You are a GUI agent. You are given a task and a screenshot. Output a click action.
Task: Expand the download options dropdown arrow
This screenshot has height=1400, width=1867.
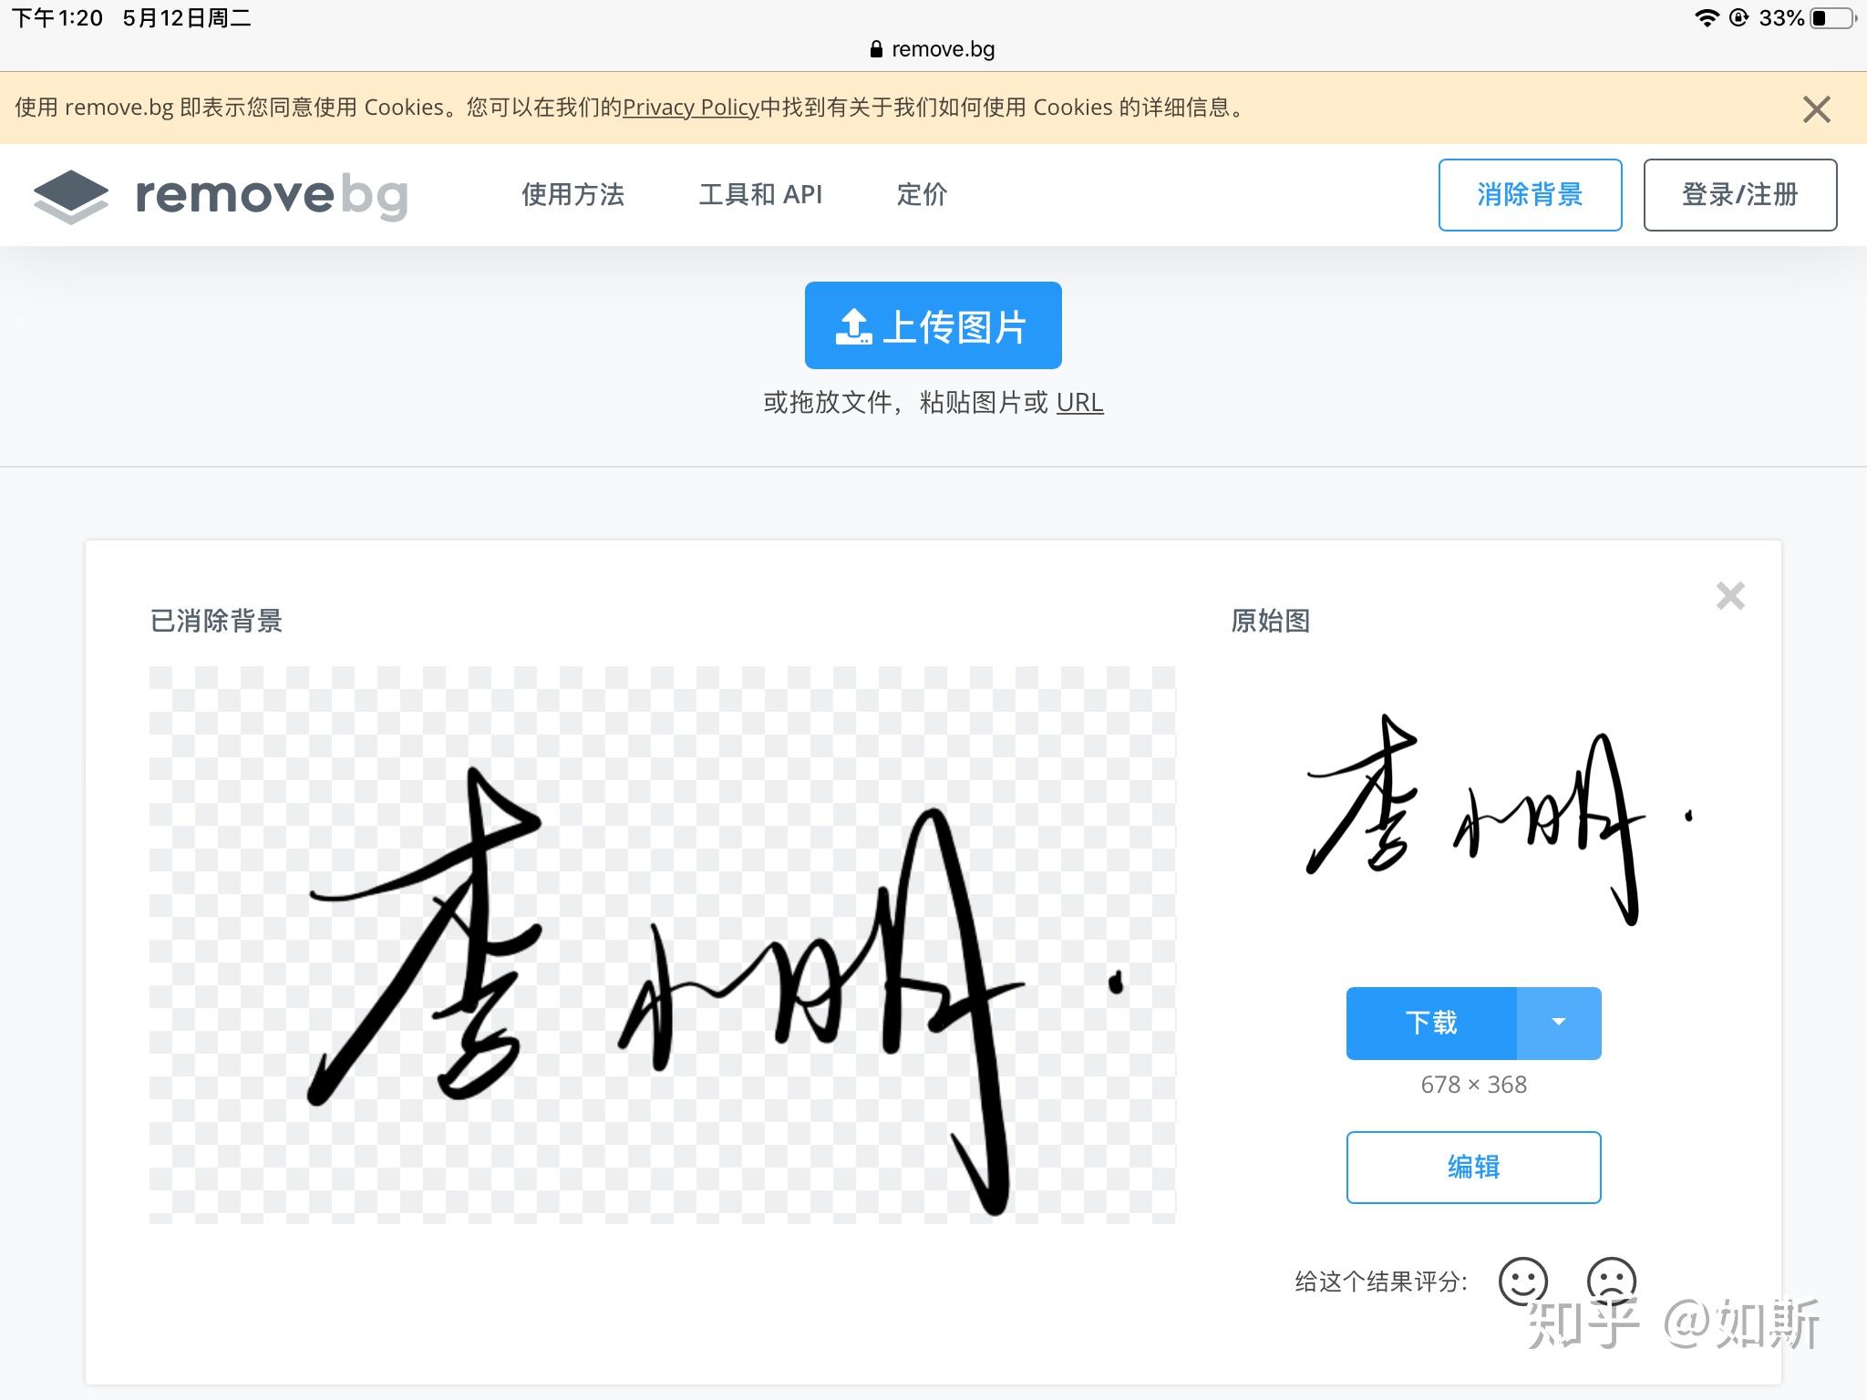pos(1559,1023)
